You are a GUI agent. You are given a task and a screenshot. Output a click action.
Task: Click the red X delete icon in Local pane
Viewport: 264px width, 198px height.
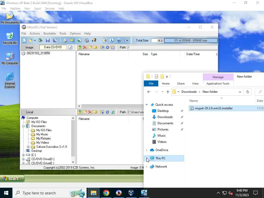pos(90,112)
